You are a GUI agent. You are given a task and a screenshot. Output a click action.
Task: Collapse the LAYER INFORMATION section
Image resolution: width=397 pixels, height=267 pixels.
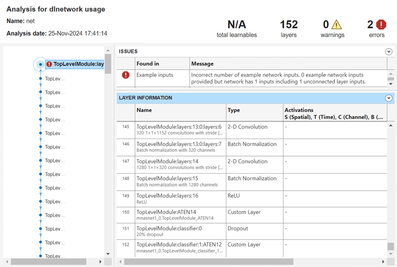[x=389, y=98]
